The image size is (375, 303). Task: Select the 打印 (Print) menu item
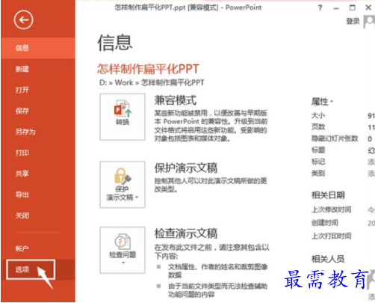coord(38,153)
